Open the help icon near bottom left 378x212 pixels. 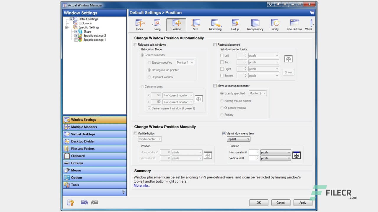tap(70, 202)
